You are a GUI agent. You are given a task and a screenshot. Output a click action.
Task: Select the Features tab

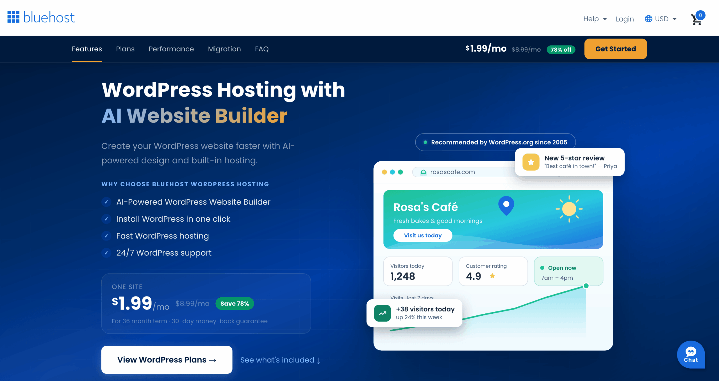click(87, 49)
